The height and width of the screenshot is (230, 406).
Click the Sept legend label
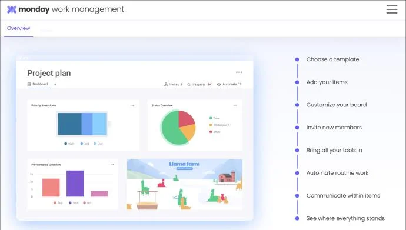(x=74, y=203)
